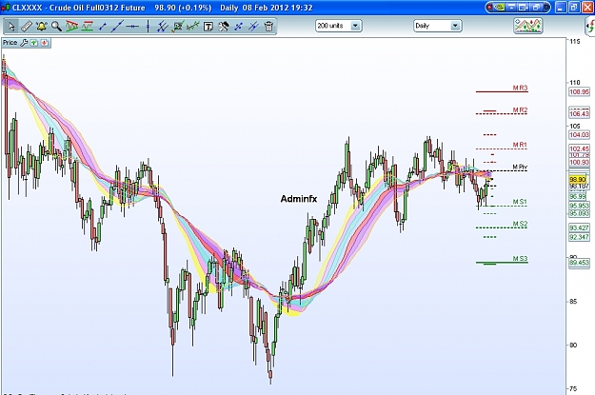Screen dimensions: 595x395
Task: Click the 89.453 price tag
Action: 579,263
